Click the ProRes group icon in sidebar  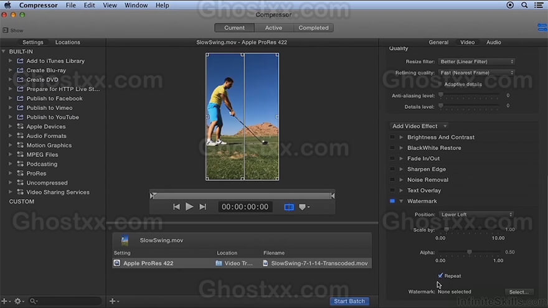(21, 174)
